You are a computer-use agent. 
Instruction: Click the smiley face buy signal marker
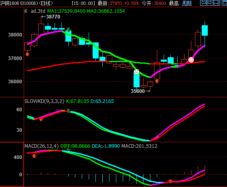(x=191, y=60)
